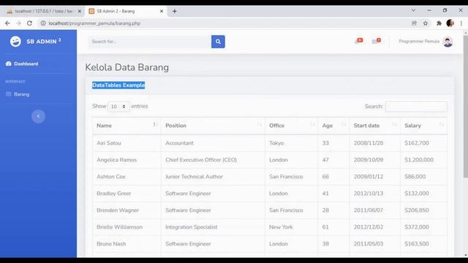Share this page icon in address bar
This screenshot has width=468, height=263.
414,23
